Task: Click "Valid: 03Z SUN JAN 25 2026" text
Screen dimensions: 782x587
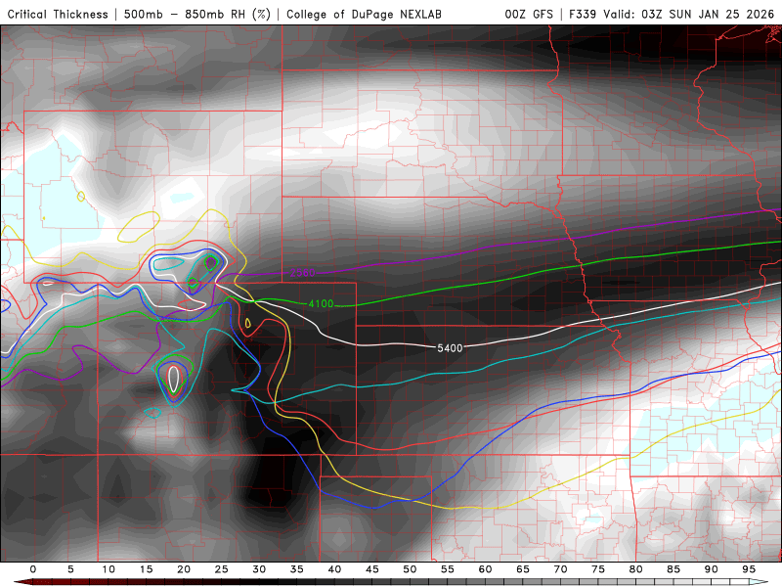Action: (689, 14)
